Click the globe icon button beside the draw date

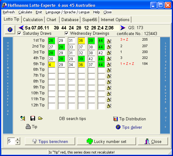click(10, 29)
